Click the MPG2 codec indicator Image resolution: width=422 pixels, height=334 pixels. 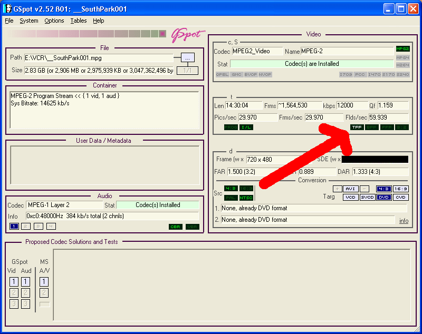(402, 49)
